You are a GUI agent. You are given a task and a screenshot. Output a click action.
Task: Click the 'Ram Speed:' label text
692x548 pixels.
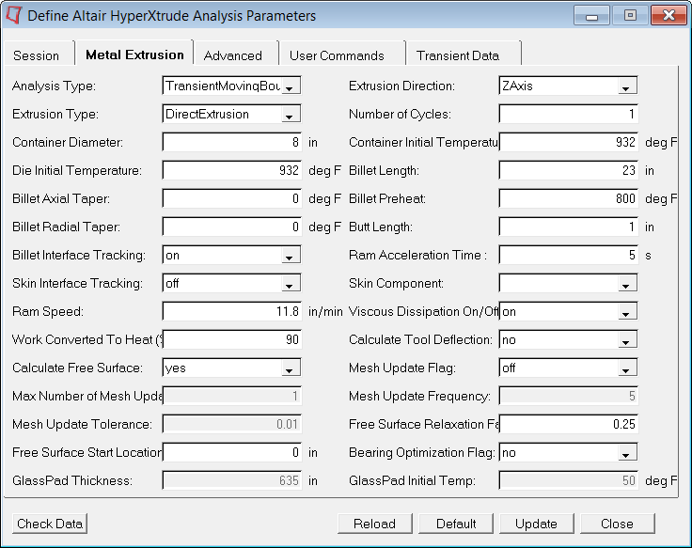[48, 311]
